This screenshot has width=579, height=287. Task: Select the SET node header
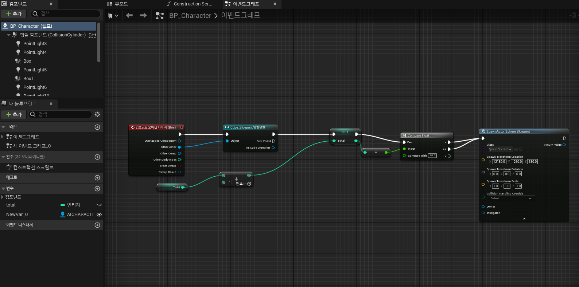[x=345, y=132]
